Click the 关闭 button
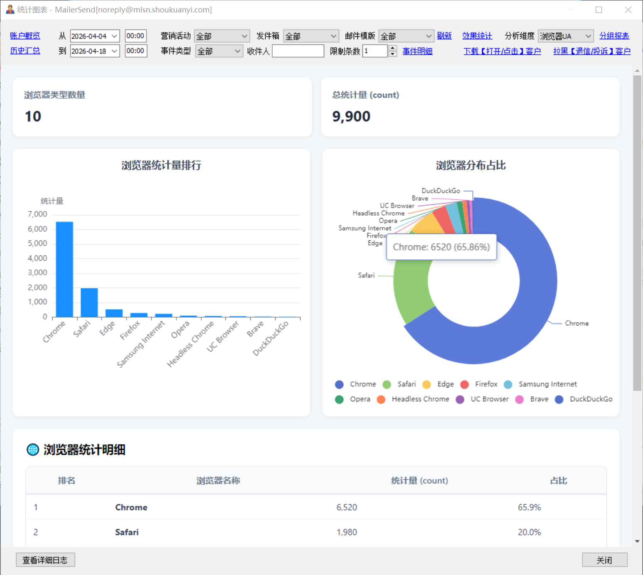 pos(604,560)
